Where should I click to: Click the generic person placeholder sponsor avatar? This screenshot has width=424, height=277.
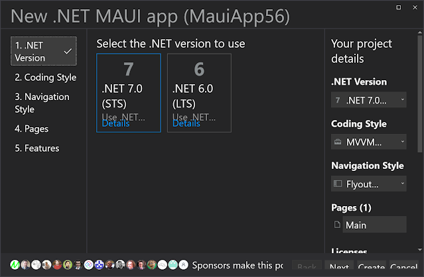pyautogui.click(x=184, y=265)
